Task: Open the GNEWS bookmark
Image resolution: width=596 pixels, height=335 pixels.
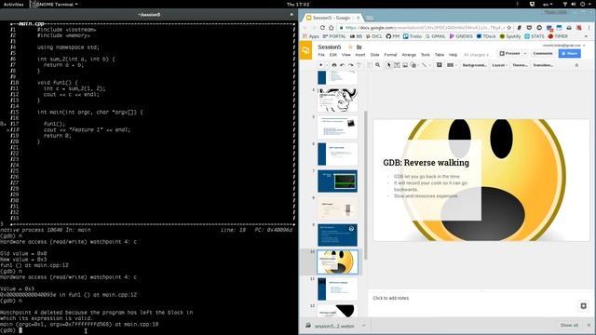Action: tap(461, 36)
